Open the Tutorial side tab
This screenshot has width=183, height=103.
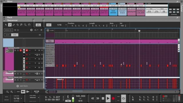click(x=182, y=8)
